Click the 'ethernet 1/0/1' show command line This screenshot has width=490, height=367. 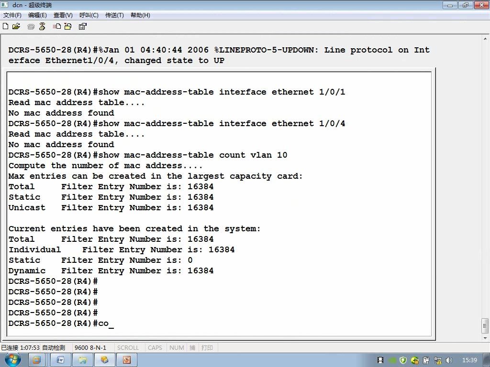click(177, 92)
